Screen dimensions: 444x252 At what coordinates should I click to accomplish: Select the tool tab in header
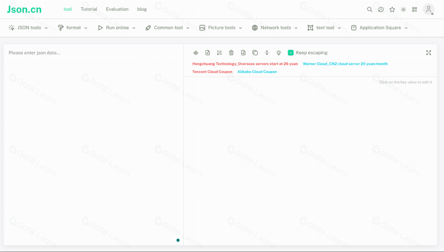68,9
